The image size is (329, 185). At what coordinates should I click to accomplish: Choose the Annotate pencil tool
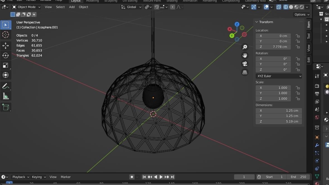tap(6, 86)
